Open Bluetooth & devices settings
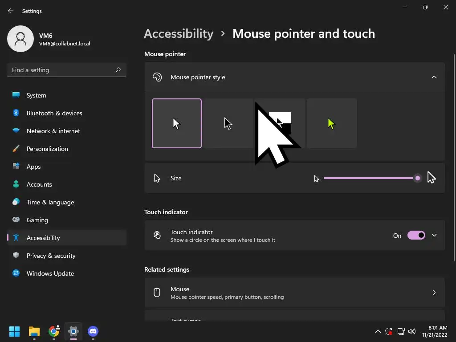The width and height of the screenshot is (456, 342). tap(67, 113)
